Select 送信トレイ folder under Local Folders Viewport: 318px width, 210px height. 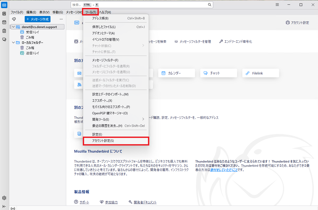click(32, 53)
